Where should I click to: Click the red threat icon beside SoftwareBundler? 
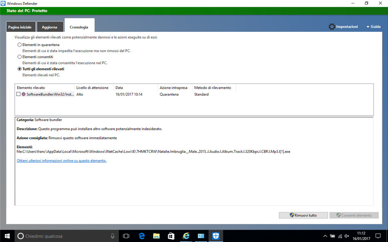[23, 94]
